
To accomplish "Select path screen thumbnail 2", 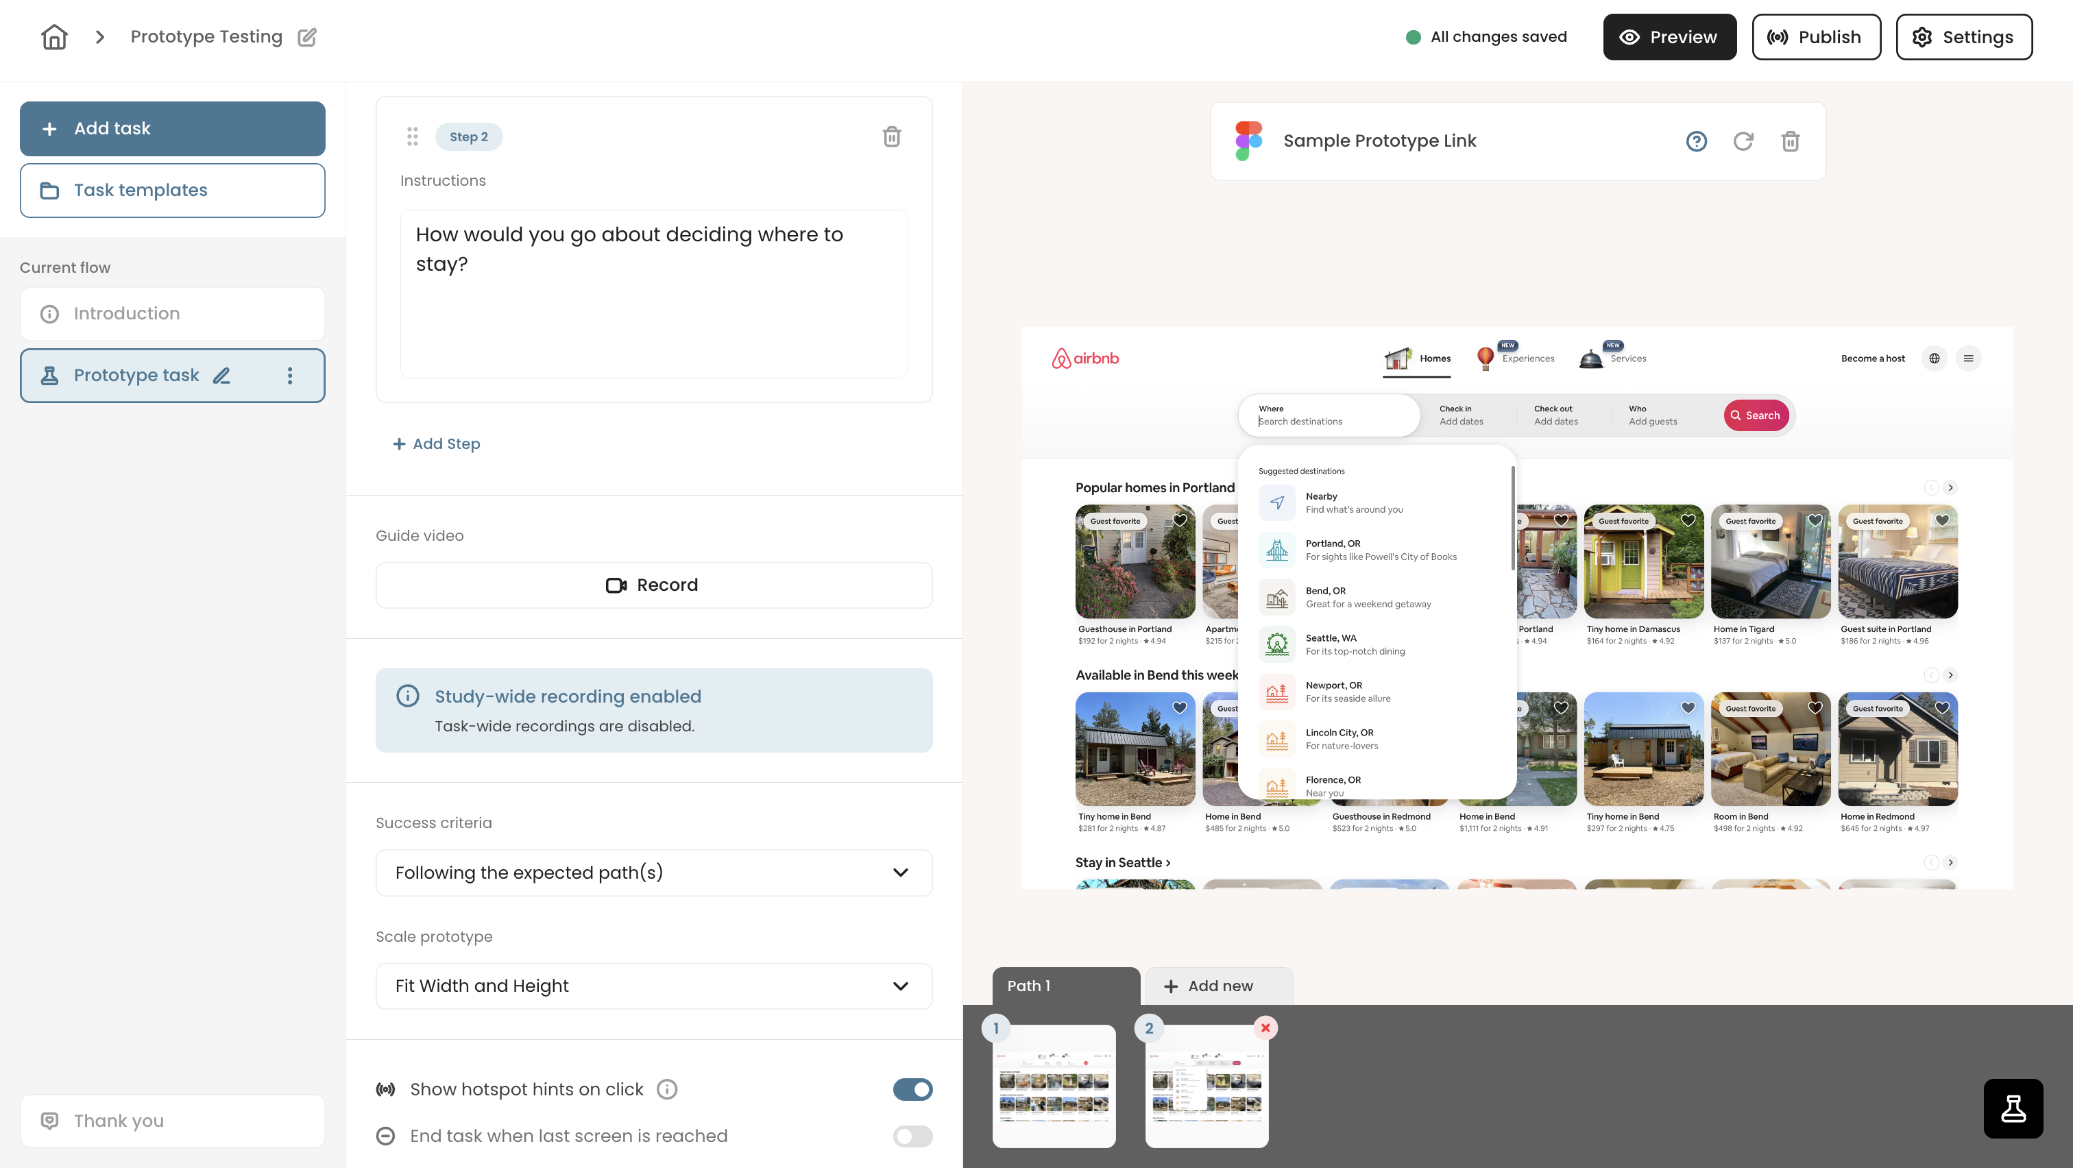I will click(x=1207, y=1086).
